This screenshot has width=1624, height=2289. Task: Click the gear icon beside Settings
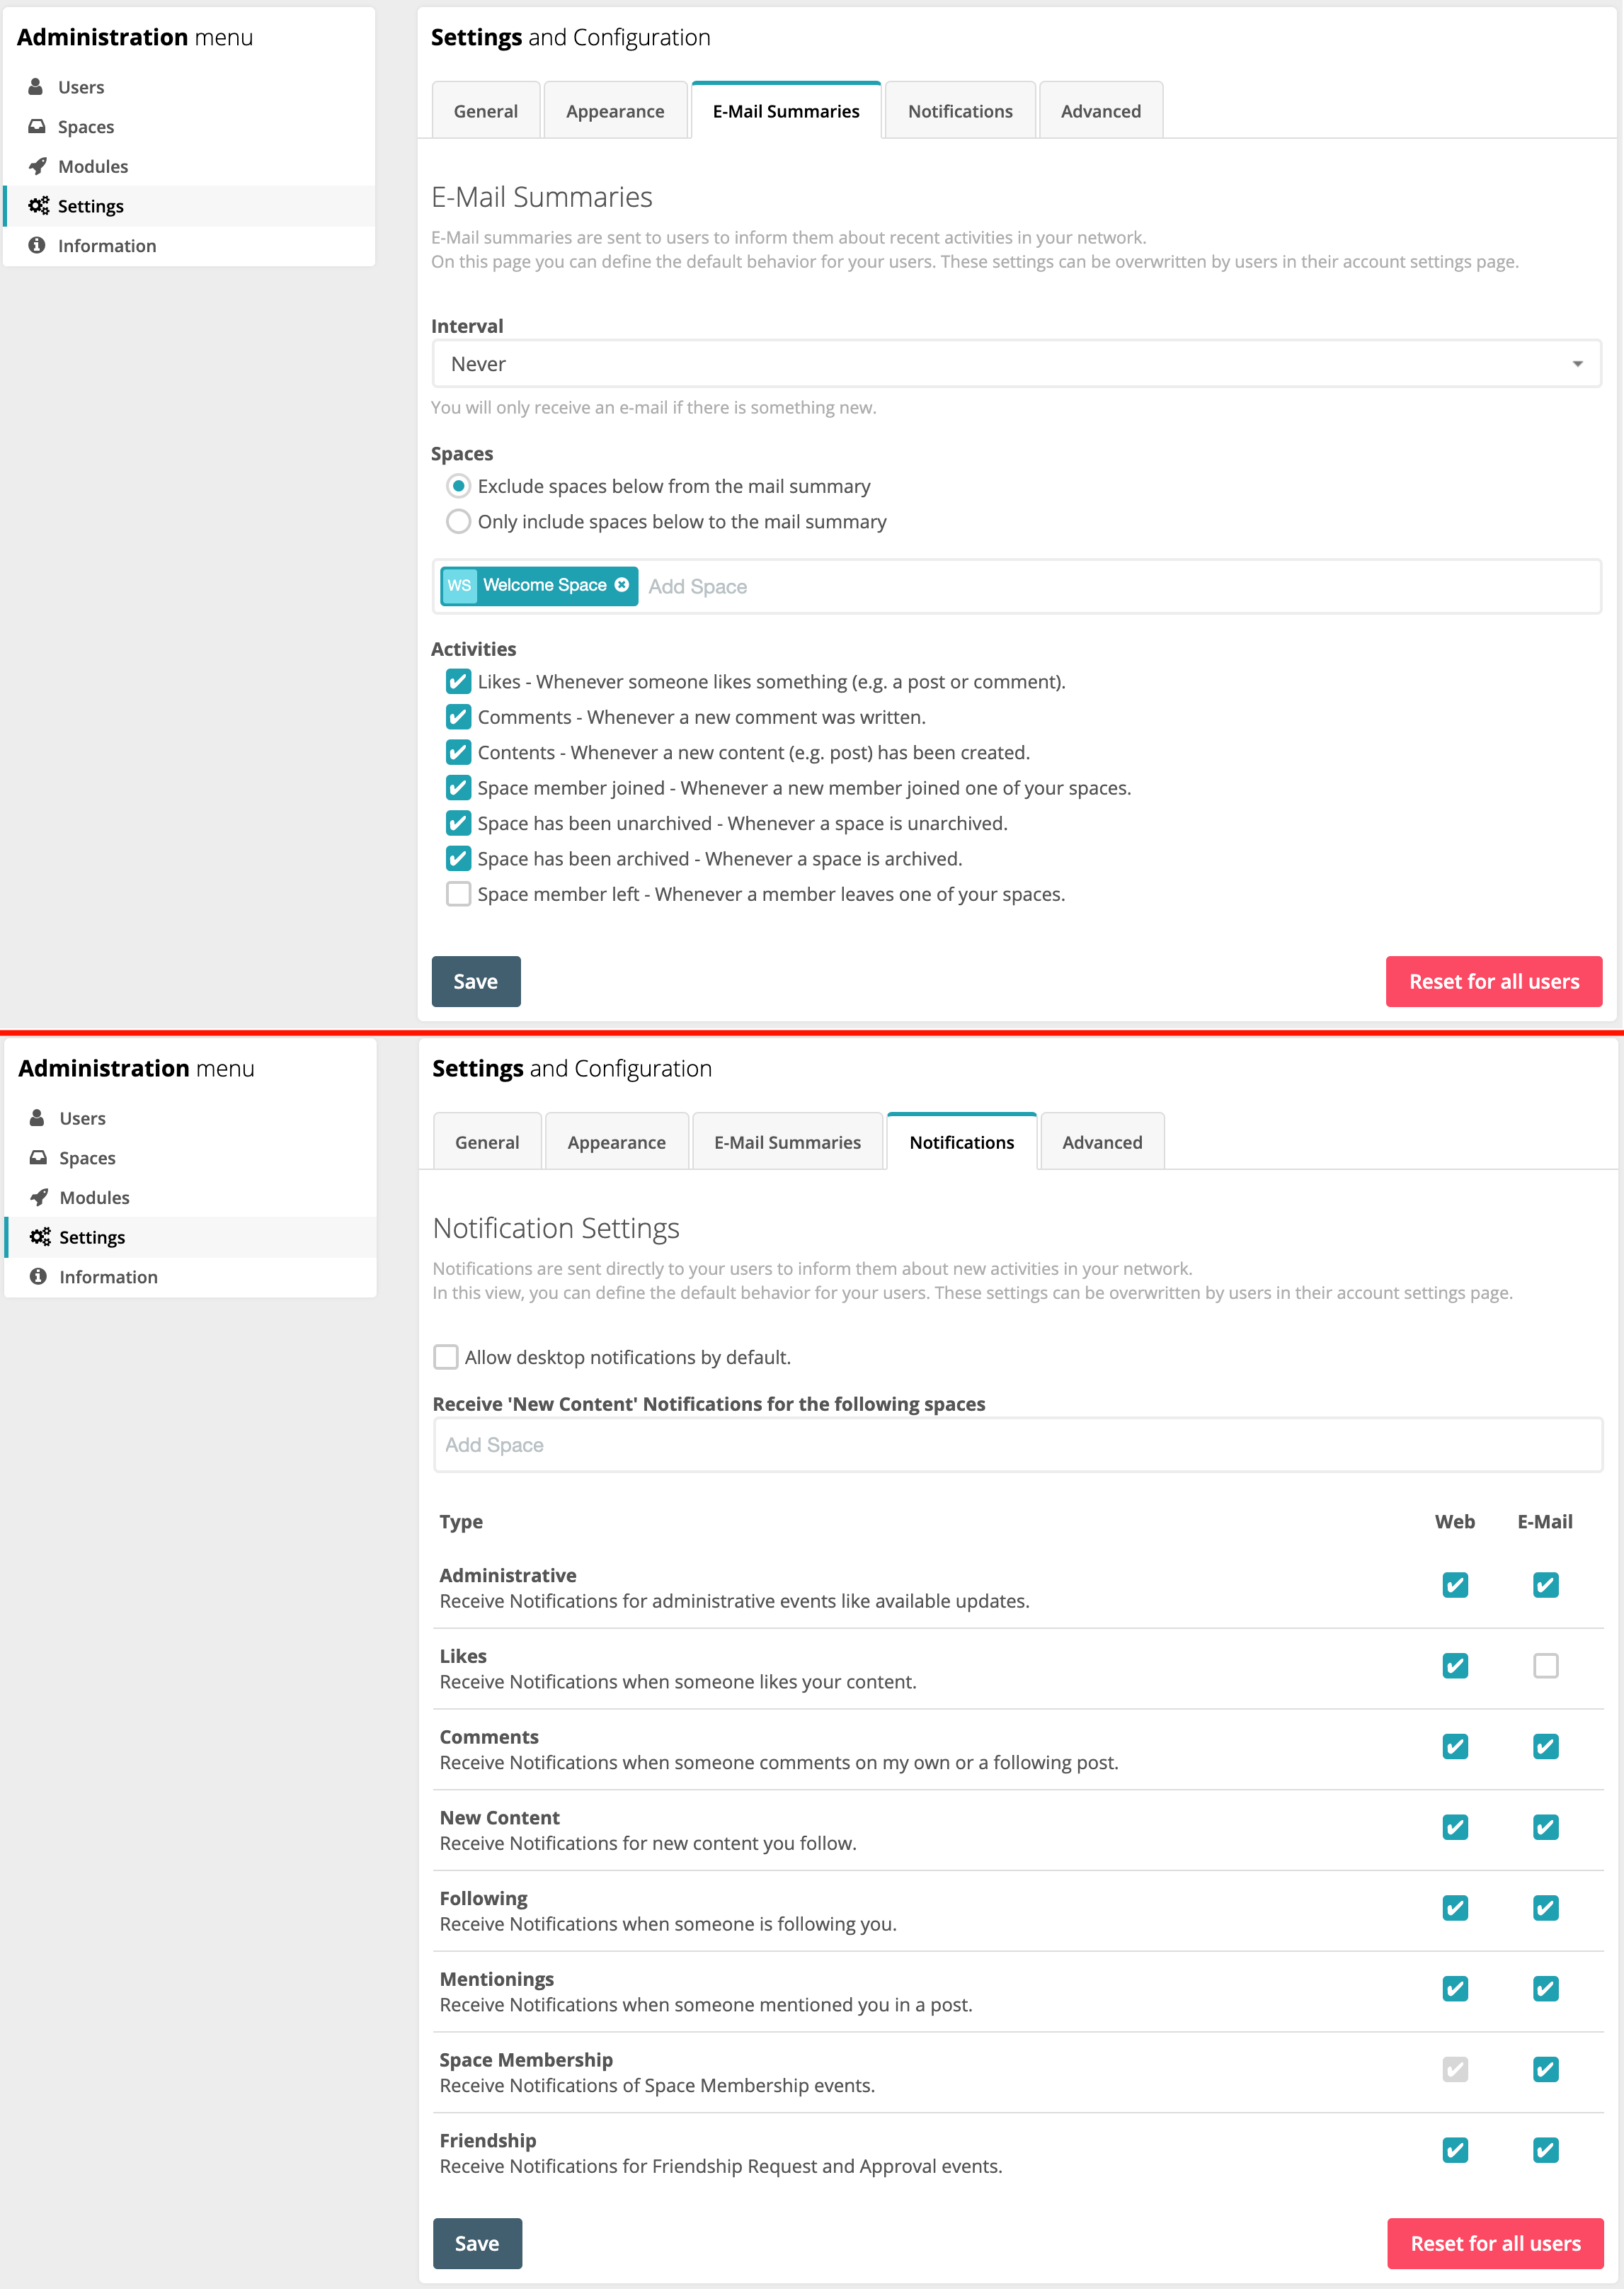click(x=39, y=205)
